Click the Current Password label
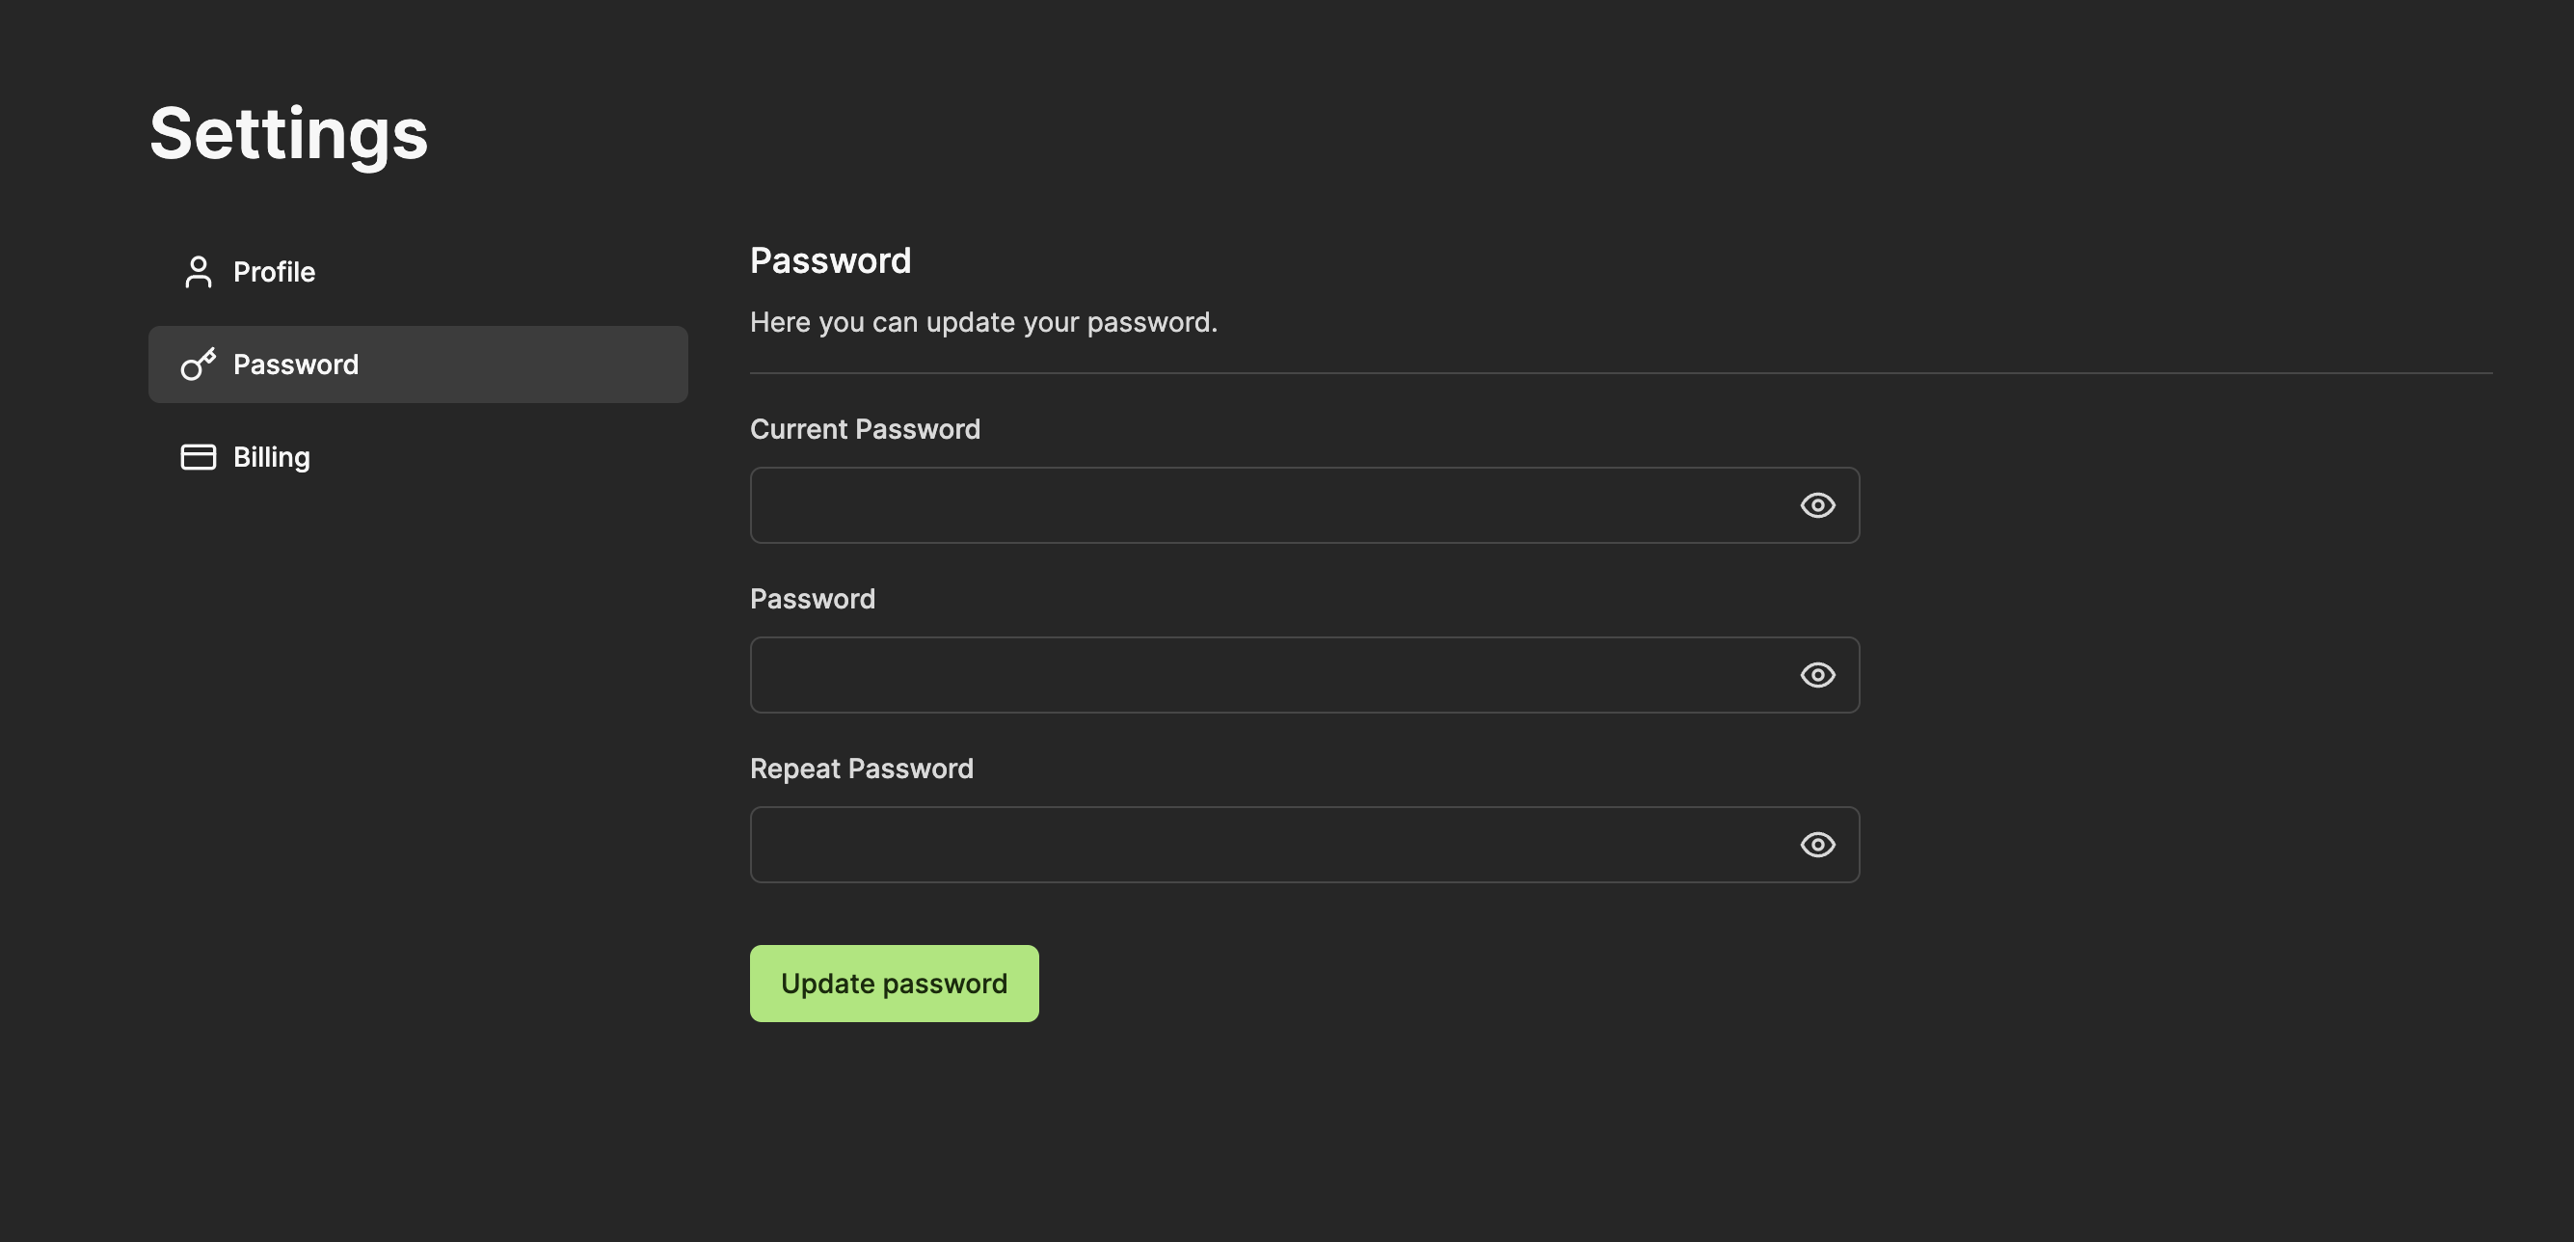Viewport: 2574px width, 1242px height. tap(865, 429)
